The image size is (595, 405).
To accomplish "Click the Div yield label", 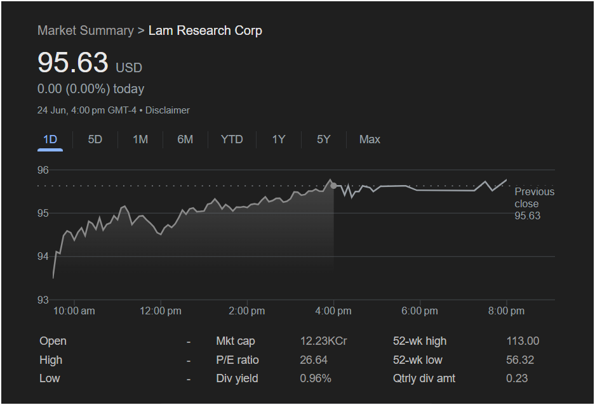I will point(237,378).
